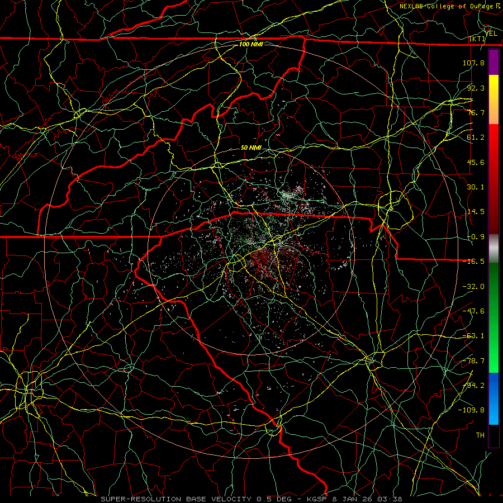Image resolution: width=503 pixels, height=503 pixels.
Task: Click the purple segment of the velocity color bar
Action: [x=493, y=62]
